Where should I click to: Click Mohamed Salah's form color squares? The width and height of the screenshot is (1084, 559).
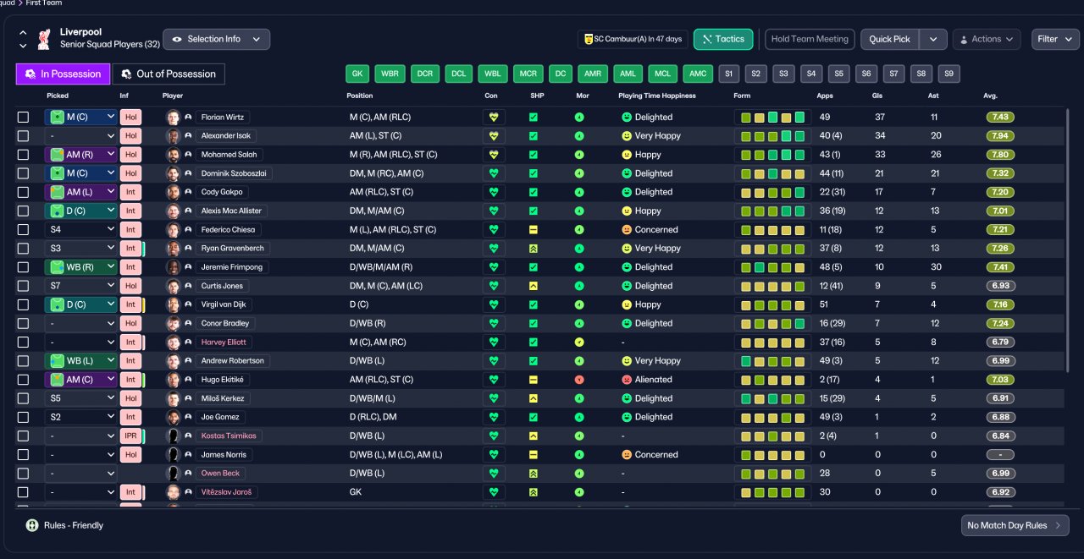[772, 155]
